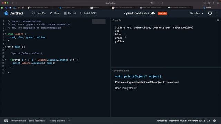Open the Privacy notice link
The height and width of the screenshot is (124, 221).
click(x=18, y=121)
